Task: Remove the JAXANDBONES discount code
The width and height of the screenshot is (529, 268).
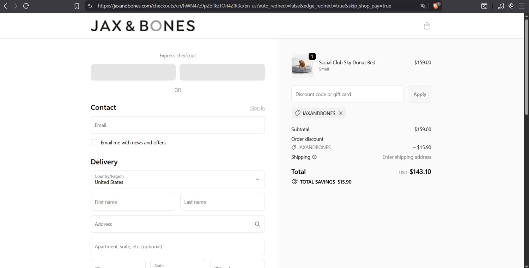Action: click(341, 113)
